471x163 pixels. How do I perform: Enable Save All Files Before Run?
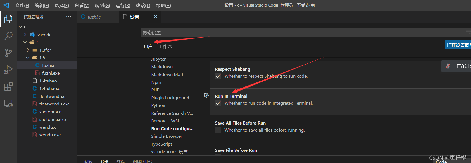click(218, 130)
